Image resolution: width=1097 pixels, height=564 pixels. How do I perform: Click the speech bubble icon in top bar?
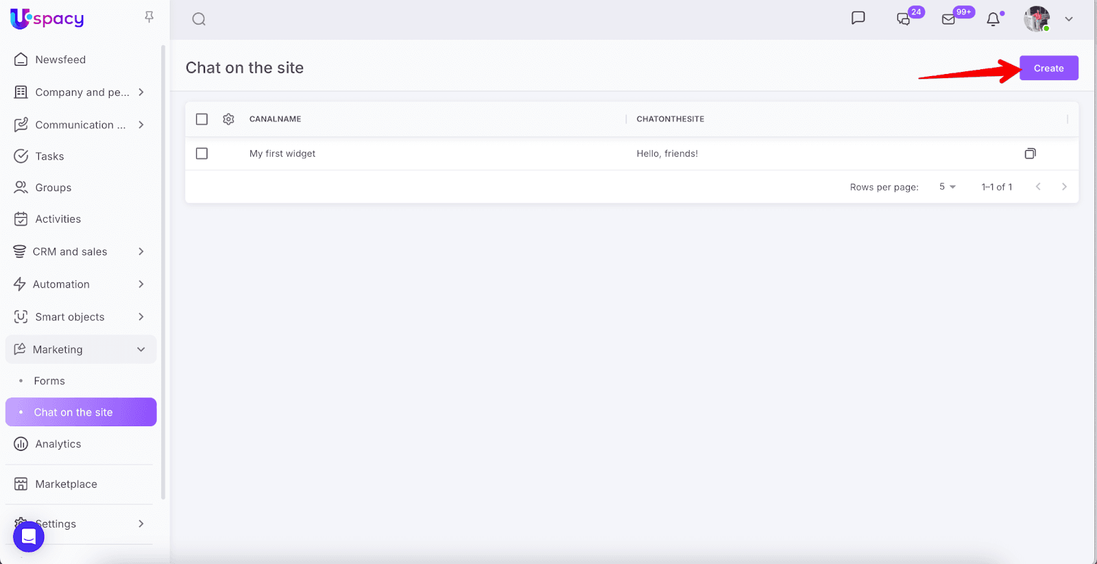coord(858,19)
